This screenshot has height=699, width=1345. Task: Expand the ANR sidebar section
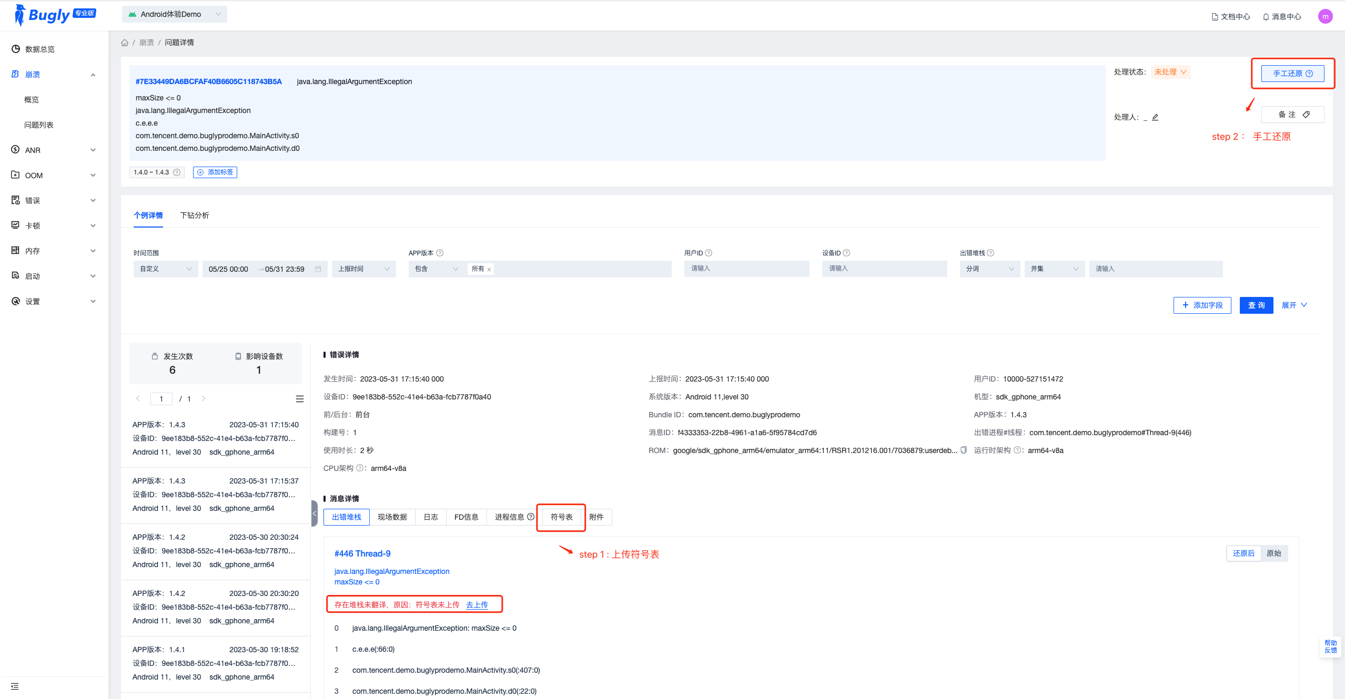[93, 150]
